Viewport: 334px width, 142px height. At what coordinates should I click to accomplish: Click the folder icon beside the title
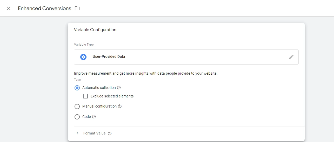click(77, 8)
